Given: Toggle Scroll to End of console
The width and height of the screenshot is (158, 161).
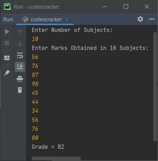Looking at the screenshot, I should pos(20,67).
